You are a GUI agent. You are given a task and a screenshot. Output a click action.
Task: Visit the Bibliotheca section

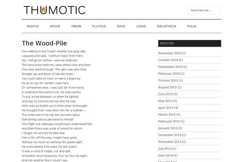pos(166,26)
